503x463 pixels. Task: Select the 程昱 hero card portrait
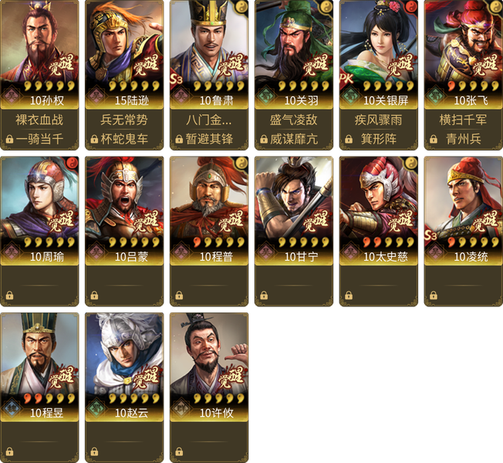[x=39, y=354]
